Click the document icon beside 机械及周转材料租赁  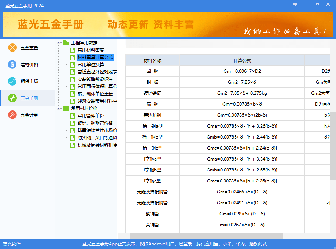(72, 145)
